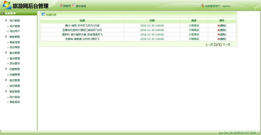Click the 当前登录用户：admin label

[218, 6]
